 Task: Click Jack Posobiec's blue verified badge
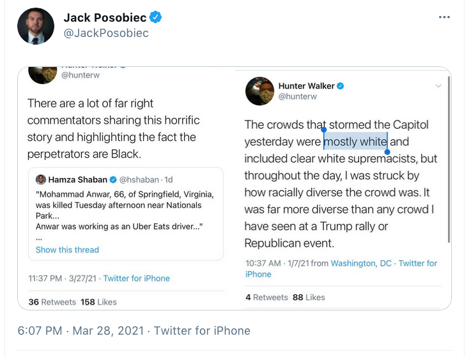[156, 17]
